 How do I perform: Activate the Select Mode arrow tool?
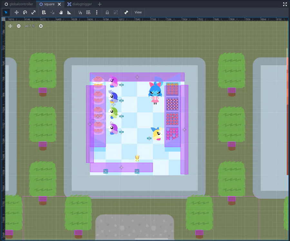[6, 12]
